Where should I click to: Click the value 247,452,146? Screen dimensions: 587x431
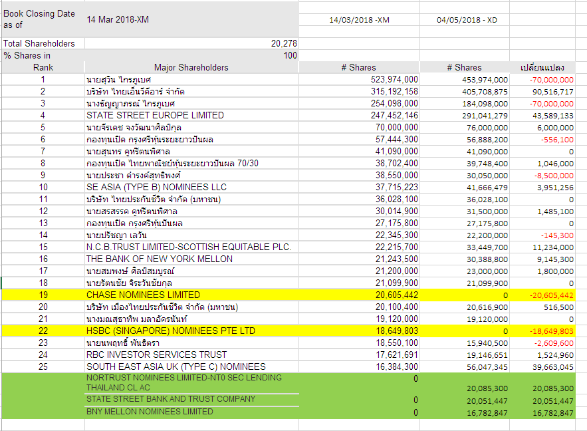point(360,115)
